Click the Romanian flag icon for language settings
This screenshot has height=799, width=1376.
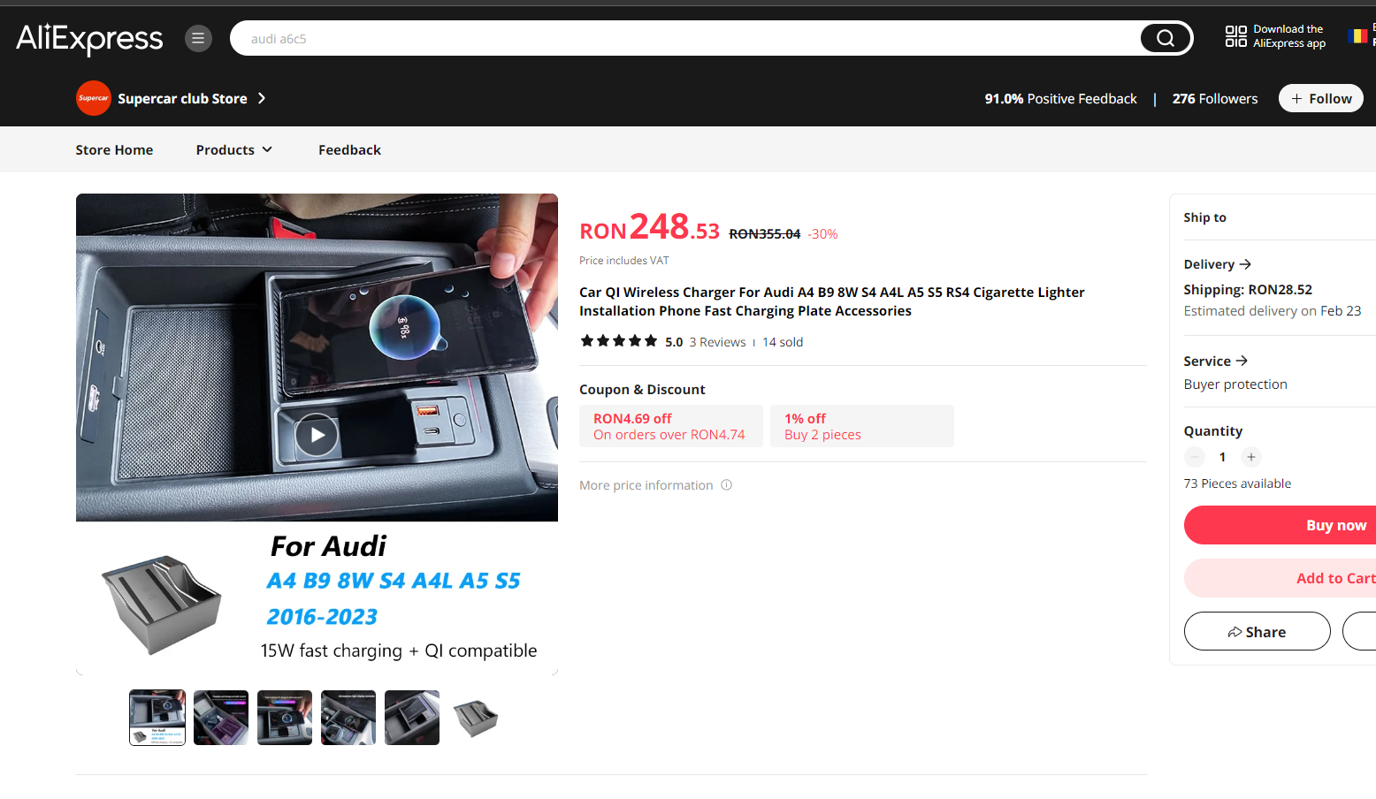click(1359, 35)
